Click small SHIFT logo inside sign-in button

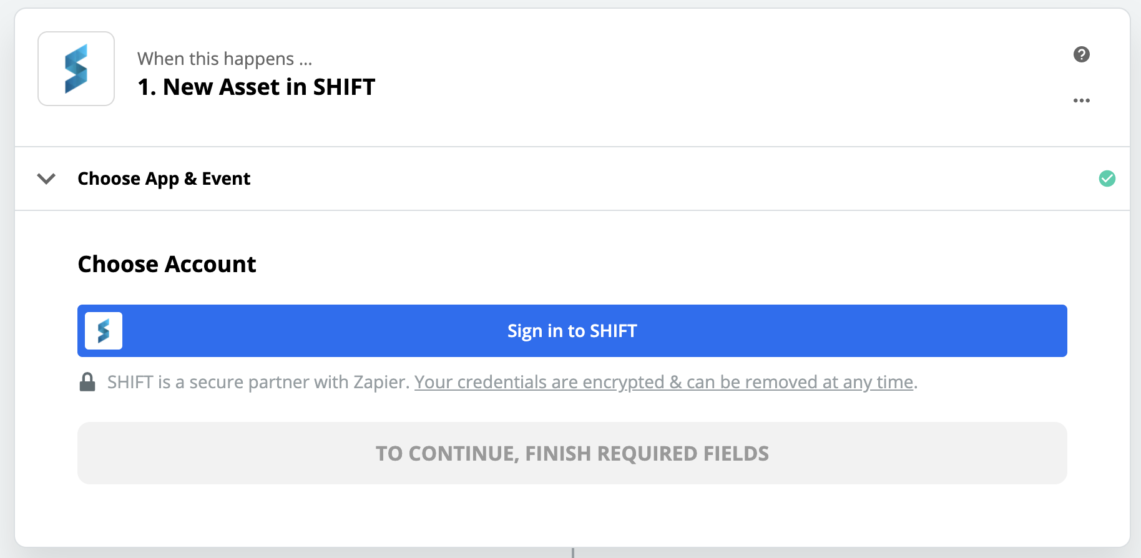click(x=104, y=331)
